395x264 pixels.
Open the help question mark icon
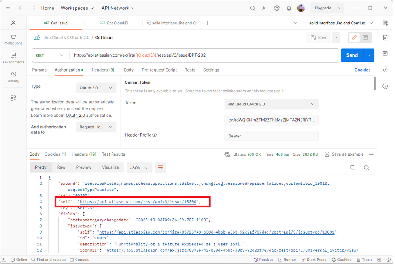pos(389,260)
